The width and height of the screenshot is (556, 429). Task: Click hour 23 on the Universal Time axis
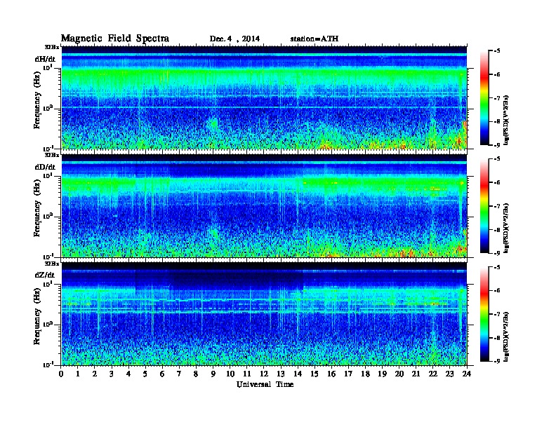pyautogui.click(x=450, y=374)
